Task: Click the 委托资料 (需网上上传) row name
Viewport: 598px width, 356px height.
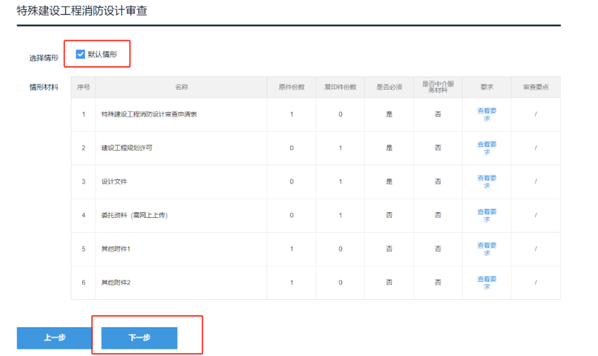Action: tap(134, 215)
